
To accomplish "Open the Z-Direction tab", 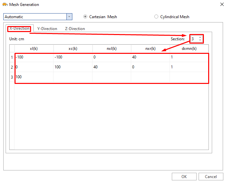I will point(75,29).
